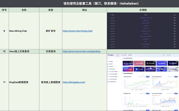Click the KingData logo icon

(108, 55)
